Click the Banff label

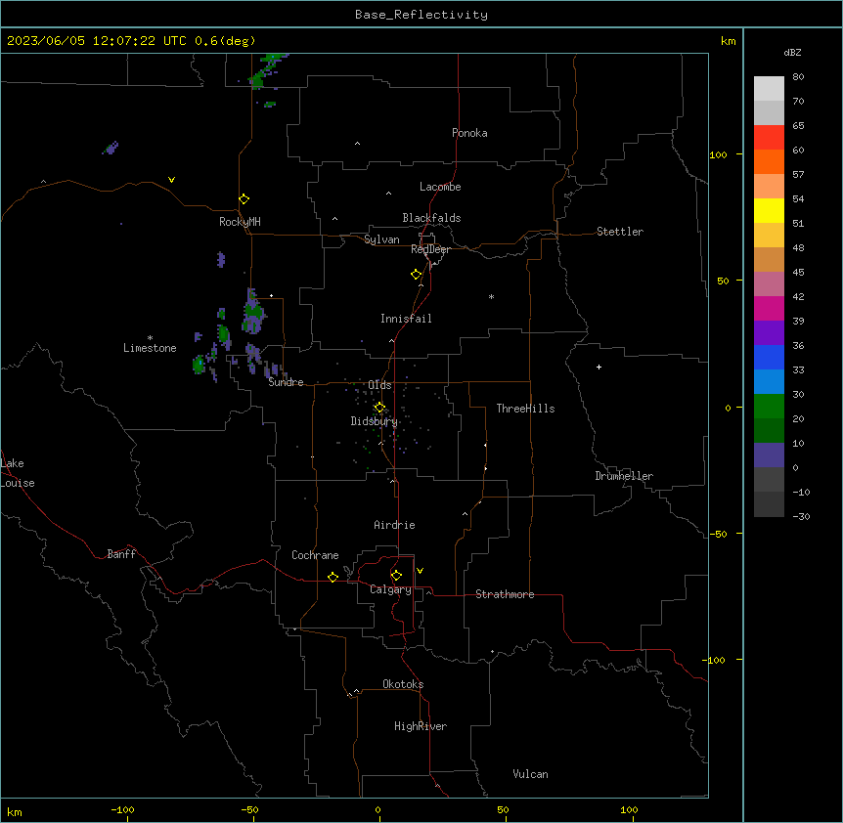pyautogui.click(x=121, y=554)
